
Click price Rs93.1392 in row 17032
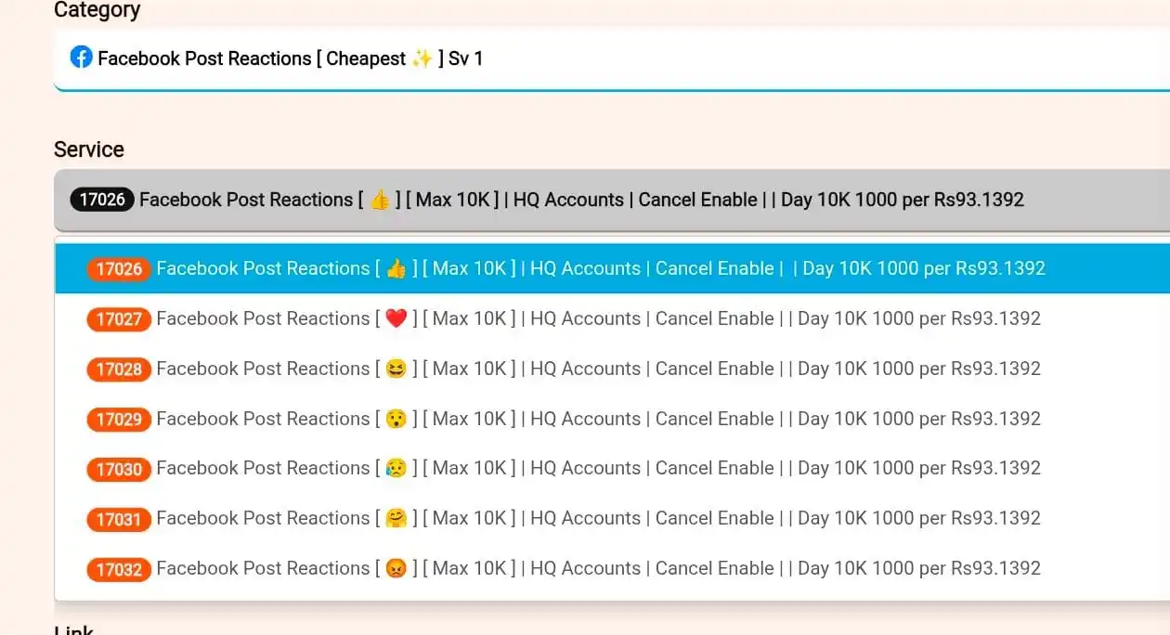[x=995, y=568]
